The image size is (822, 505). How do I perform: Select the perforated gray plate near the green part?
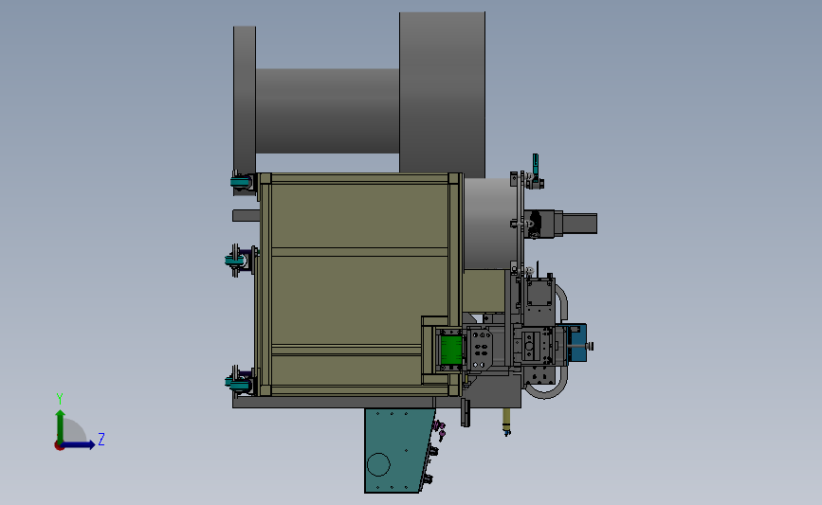[x=480, y=350]
